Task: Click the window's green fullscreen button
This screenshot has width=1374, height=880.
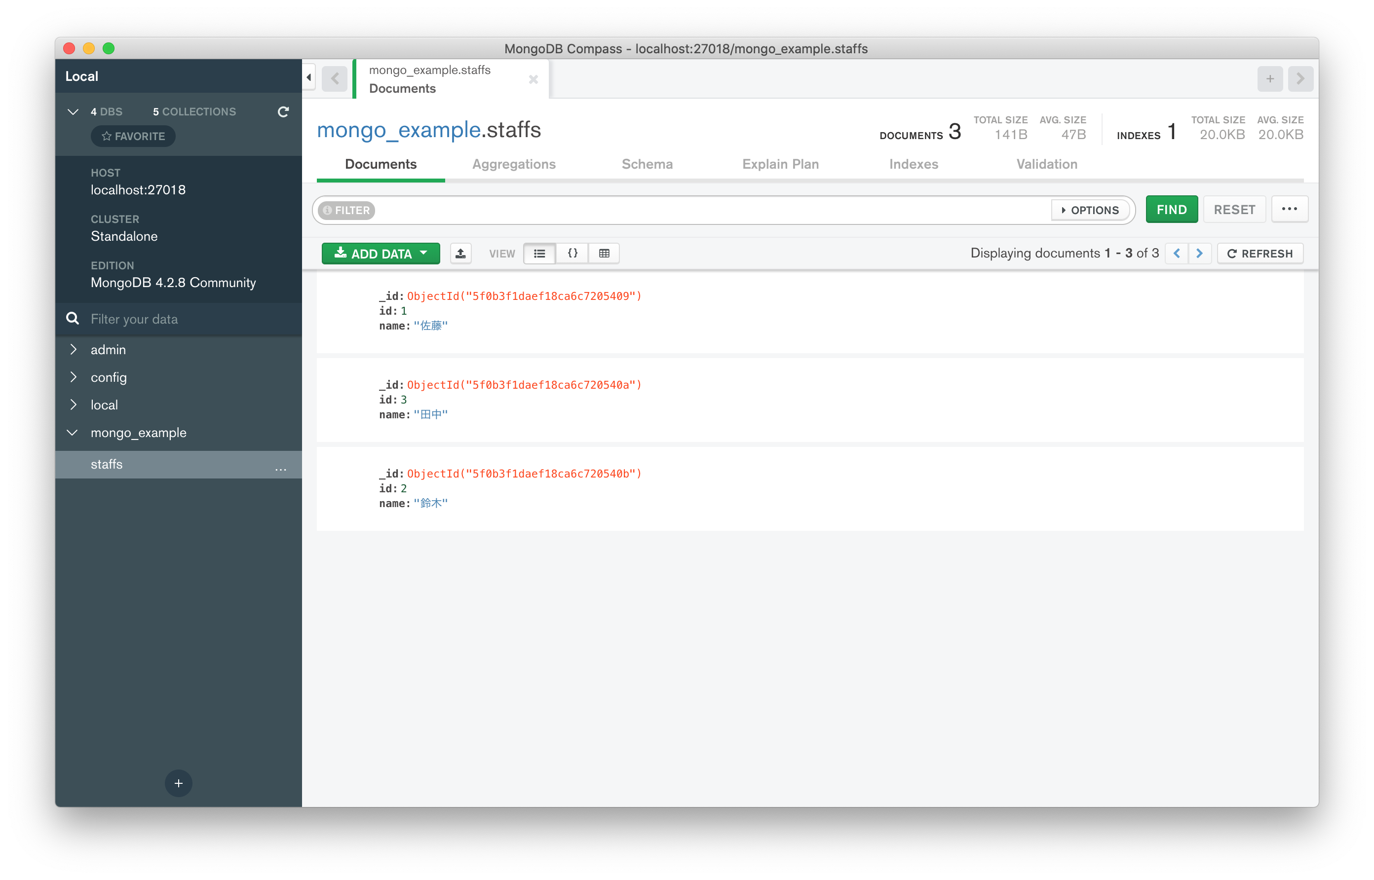Action: point(109,48)
